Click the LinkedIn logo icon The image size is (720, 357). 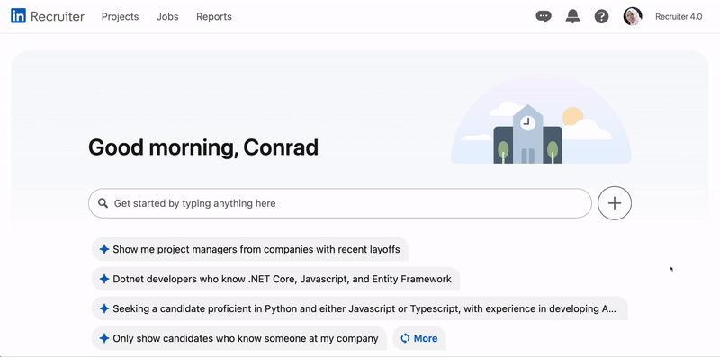[x=18, y=16]
